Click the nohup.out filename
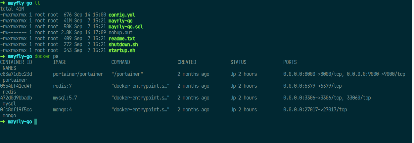 point(120,33)
